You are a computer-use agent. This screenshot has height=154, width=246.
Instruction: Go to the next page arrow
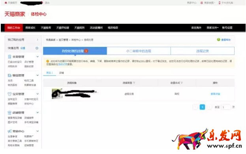(x=209, y=107)
